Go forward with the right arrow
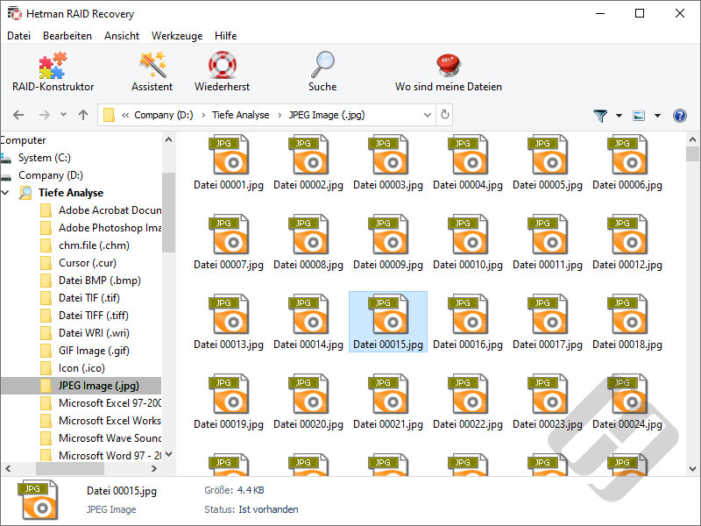701x526 pixels. (x=45, y=115)
